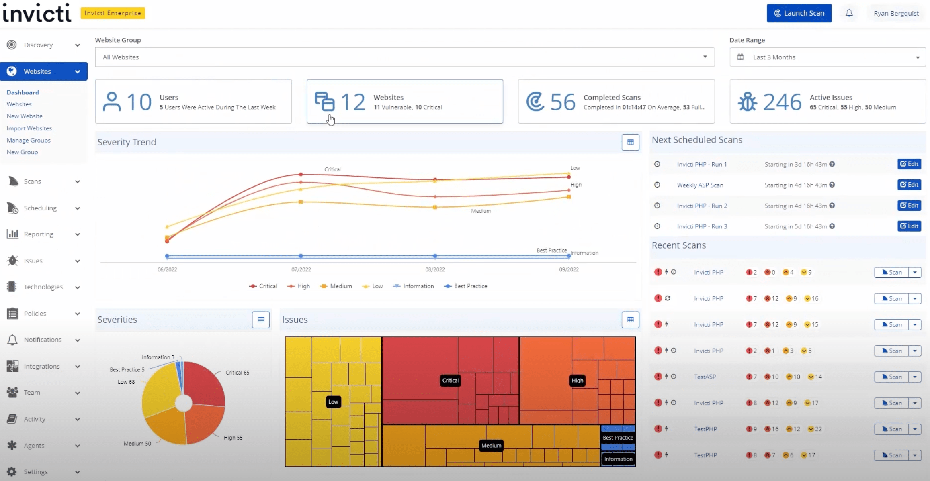Toggle Information series in chart legend
This screenshot has height=481, width=930.
click(x=414, y=286)
